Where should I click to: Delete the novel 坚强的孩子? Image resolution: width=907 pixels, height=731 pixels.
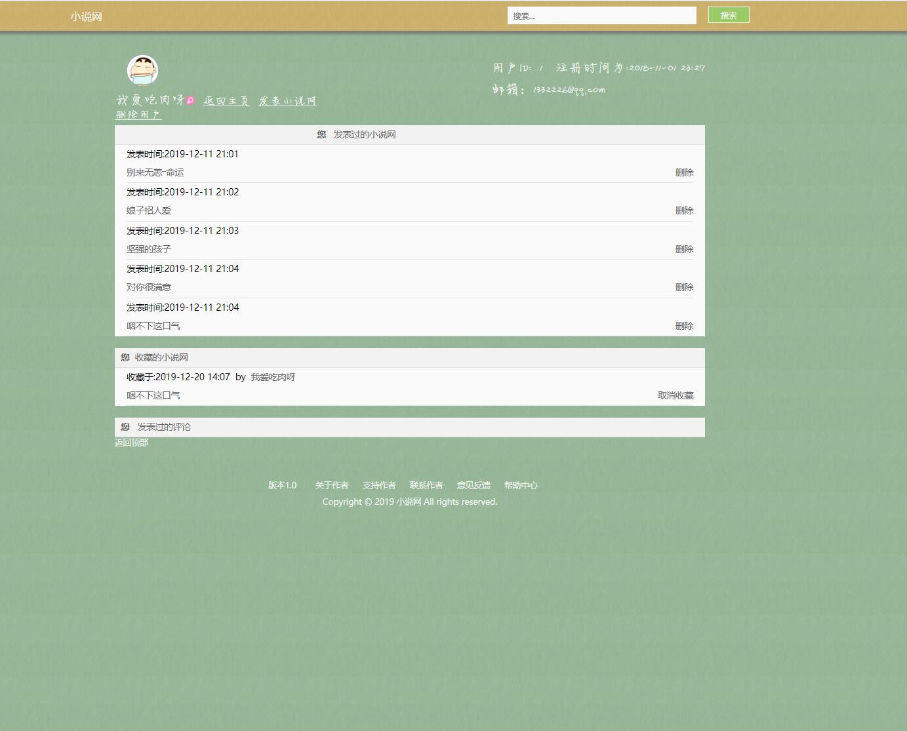[684, 249]
